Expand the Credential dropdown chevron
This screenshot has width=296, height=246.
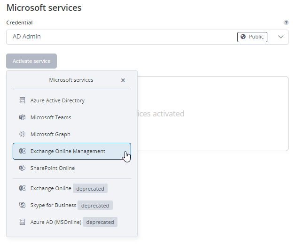pos(281,37)
